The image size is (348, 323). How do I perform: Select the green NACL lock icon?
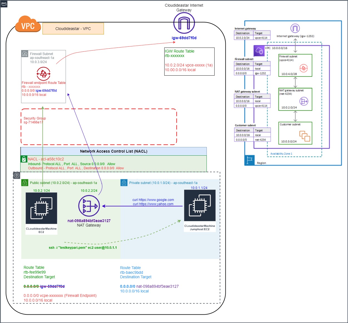coord(24,159)
